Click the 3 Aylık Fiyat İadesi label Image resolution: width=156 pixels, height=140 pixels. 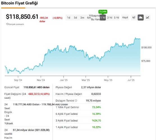[66, 120]
